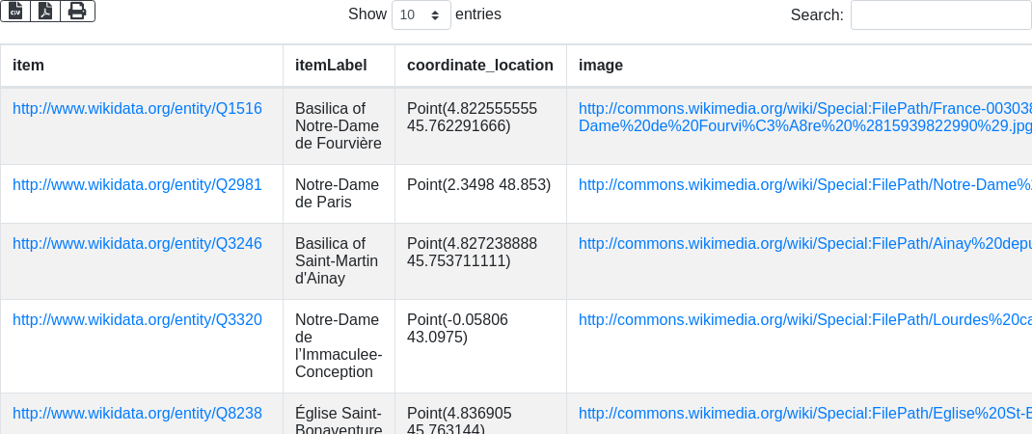
Task: Open Wikidata entity Q3246 link
Action: (x=137, y=244)
